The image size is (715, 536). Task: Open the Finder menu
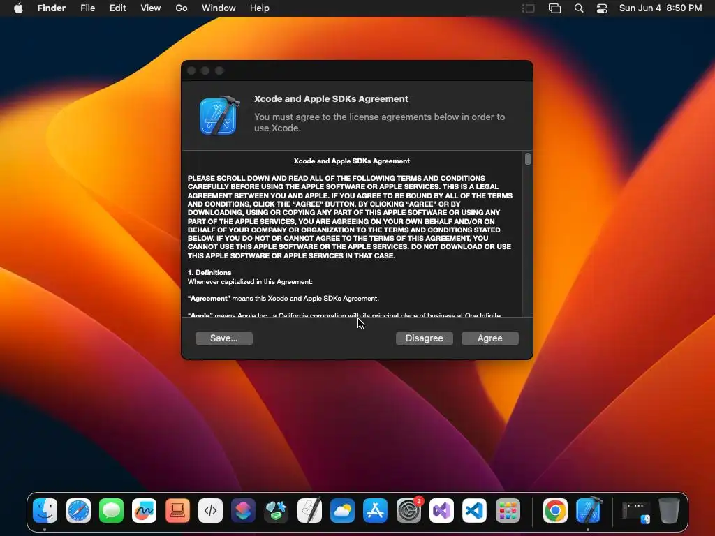tap(52, 8)
